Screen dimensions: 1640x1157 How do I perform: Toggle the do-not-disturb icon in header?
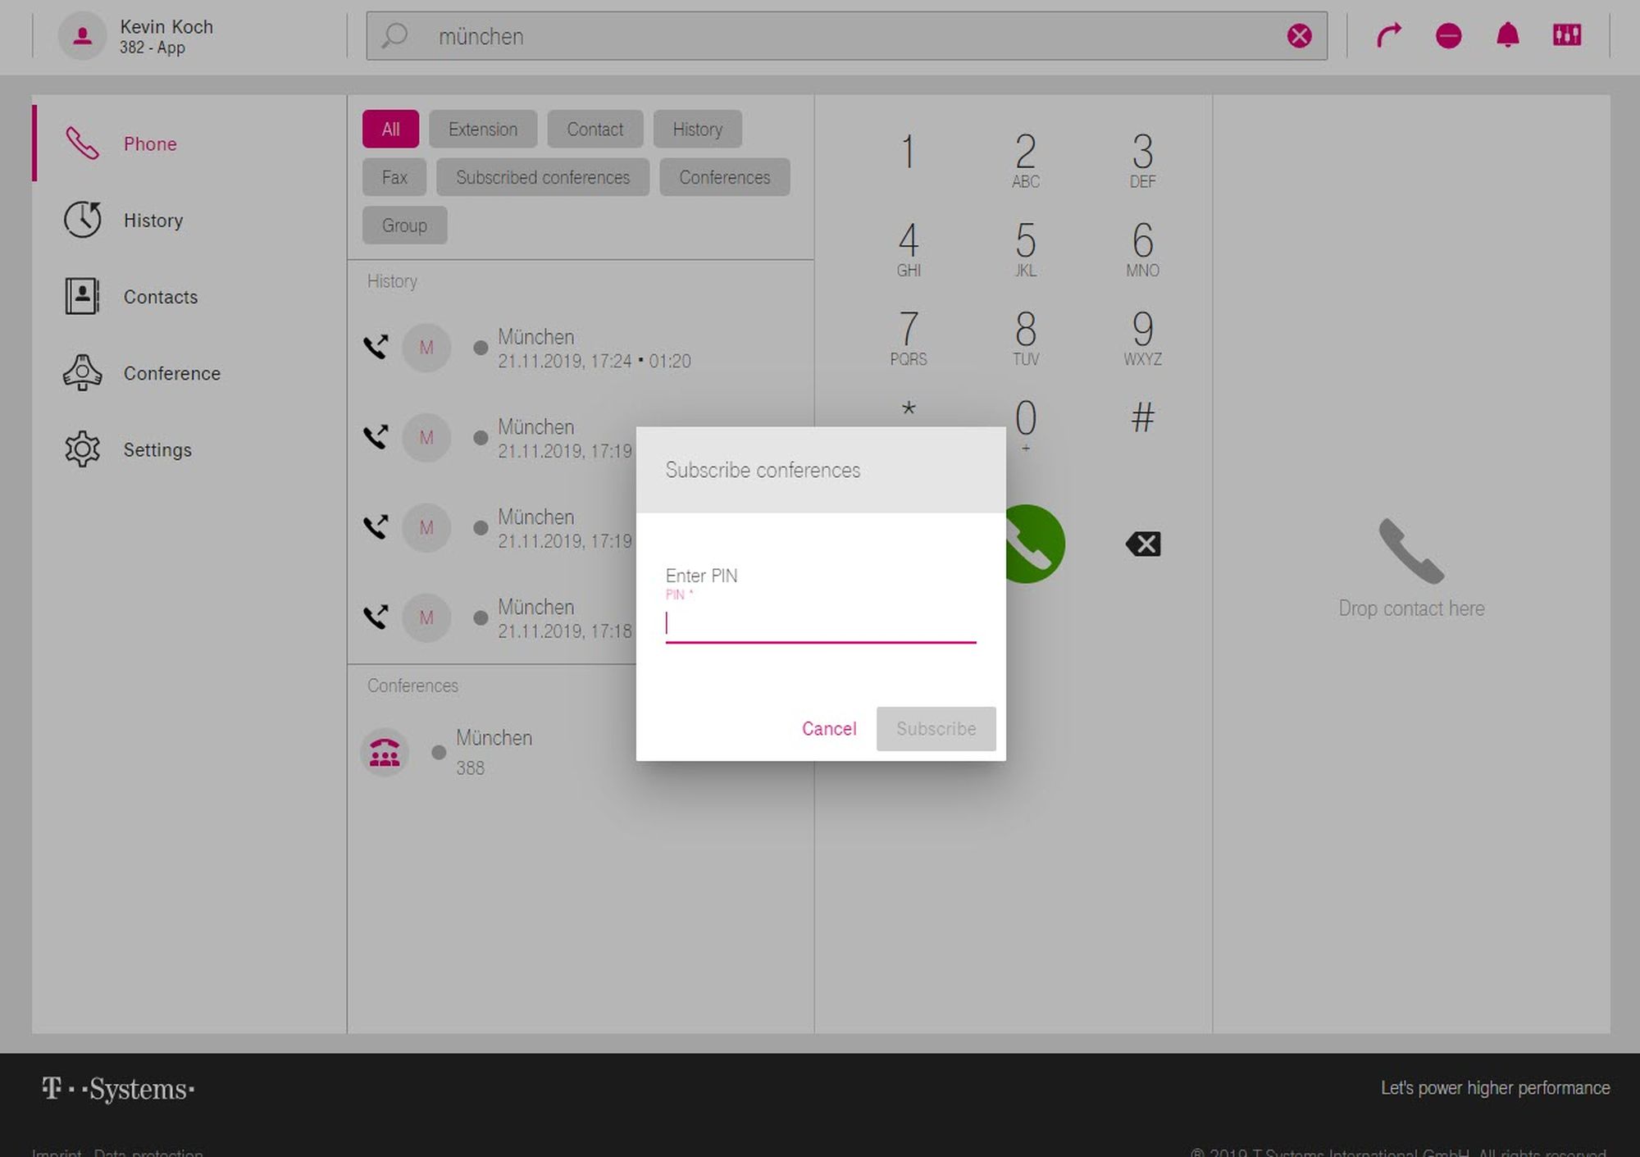(x=1448, y=36)
